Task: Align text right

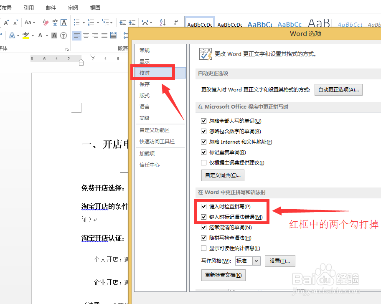Action: pos(95,35)
